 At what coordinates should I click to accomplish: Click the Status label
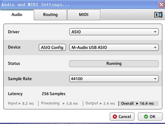(x=14, y=63)
